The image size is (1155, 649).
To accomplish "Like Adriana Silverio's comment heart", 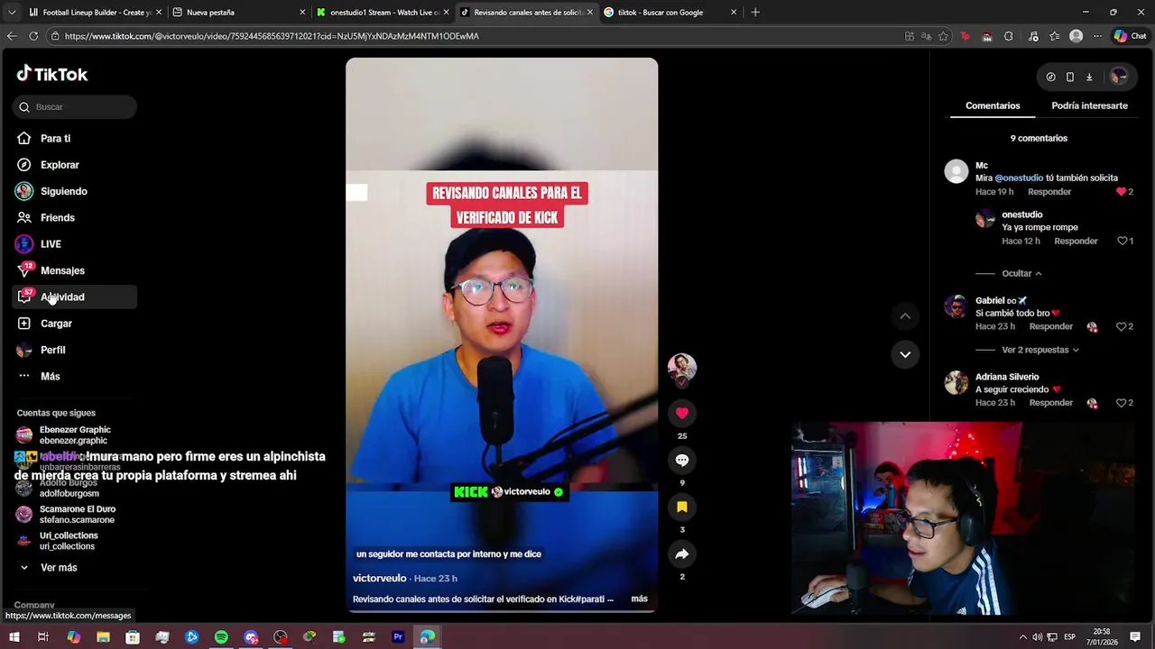I will pos(1122,403).
